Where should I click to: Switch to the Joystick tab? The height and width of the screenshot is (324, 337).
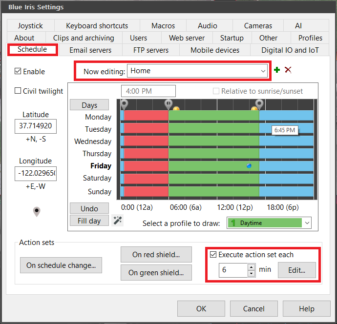point(30,26)
